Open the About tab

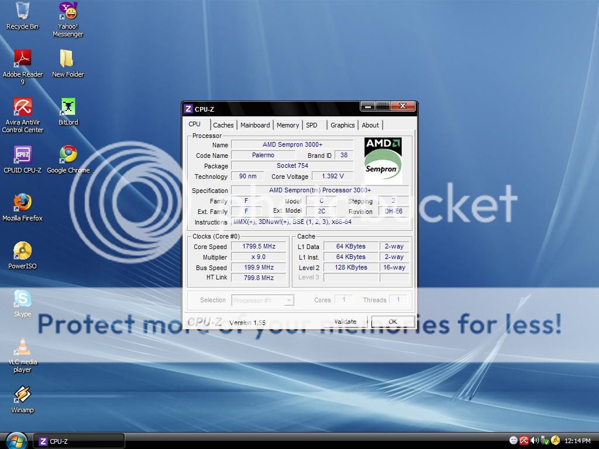click(370, 125)
